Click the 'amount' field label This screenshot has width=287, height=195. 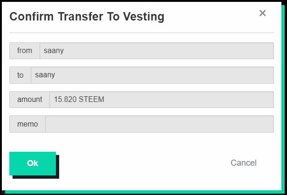tap(30, 100)
